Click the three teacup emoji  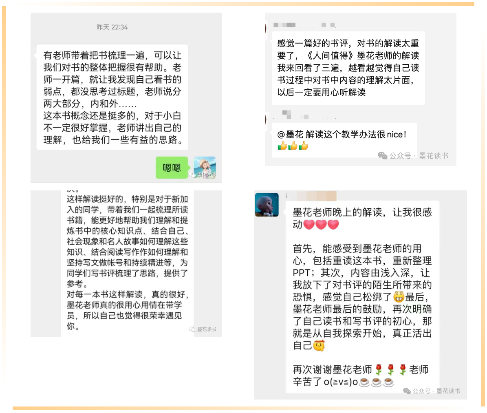tap(377, 382)
